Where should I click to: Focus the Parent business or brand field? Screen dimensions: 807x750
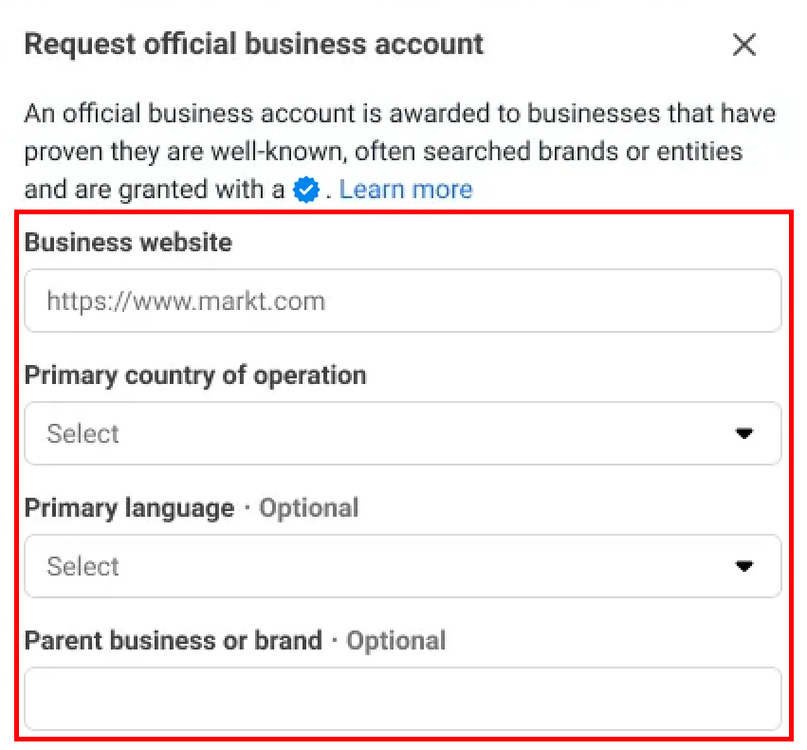(403, 699)
